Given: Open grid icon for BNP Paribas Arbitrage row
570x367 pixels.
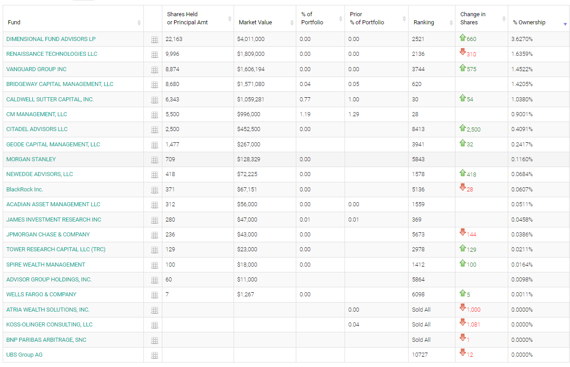Looking at the screenshot, I should 155,340.
